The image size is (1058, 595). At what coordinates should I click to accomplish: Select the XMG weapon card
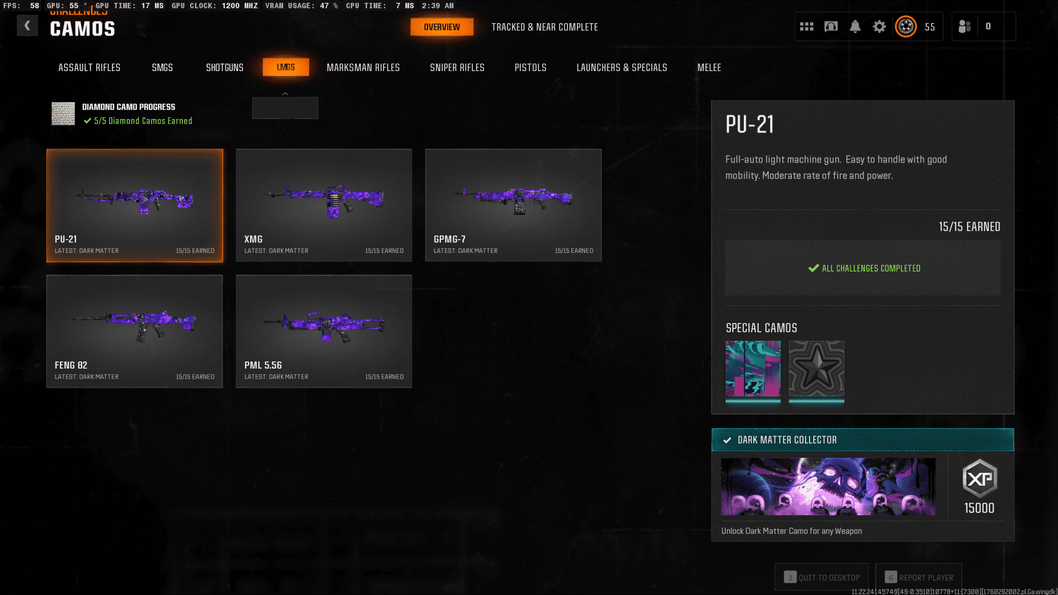324,205
